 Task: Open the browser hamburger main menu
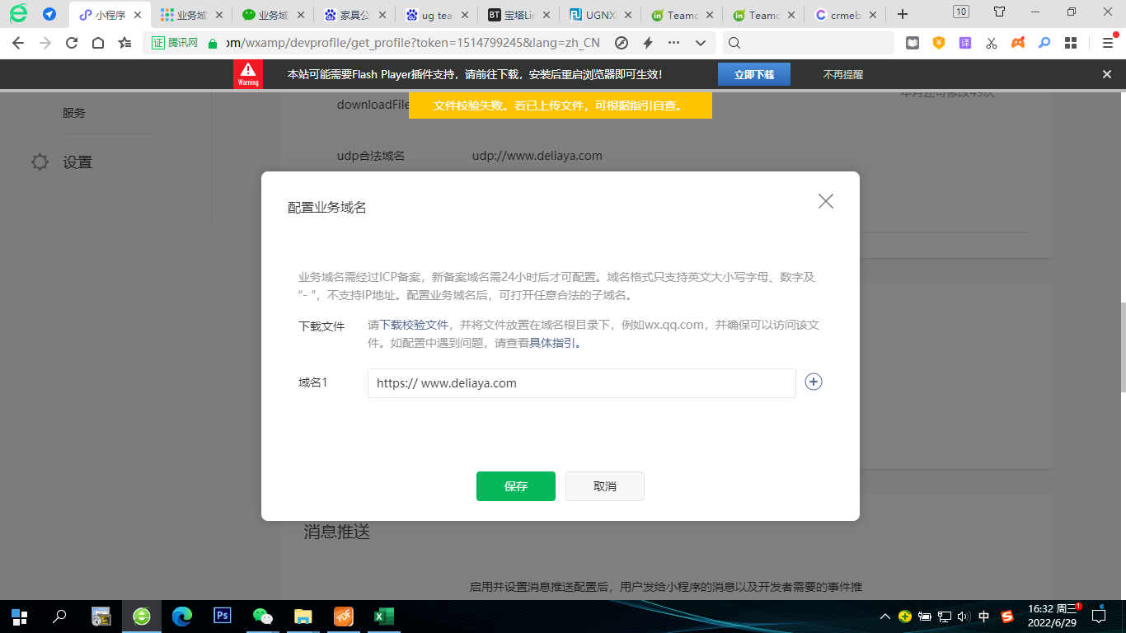[1108, 43]
